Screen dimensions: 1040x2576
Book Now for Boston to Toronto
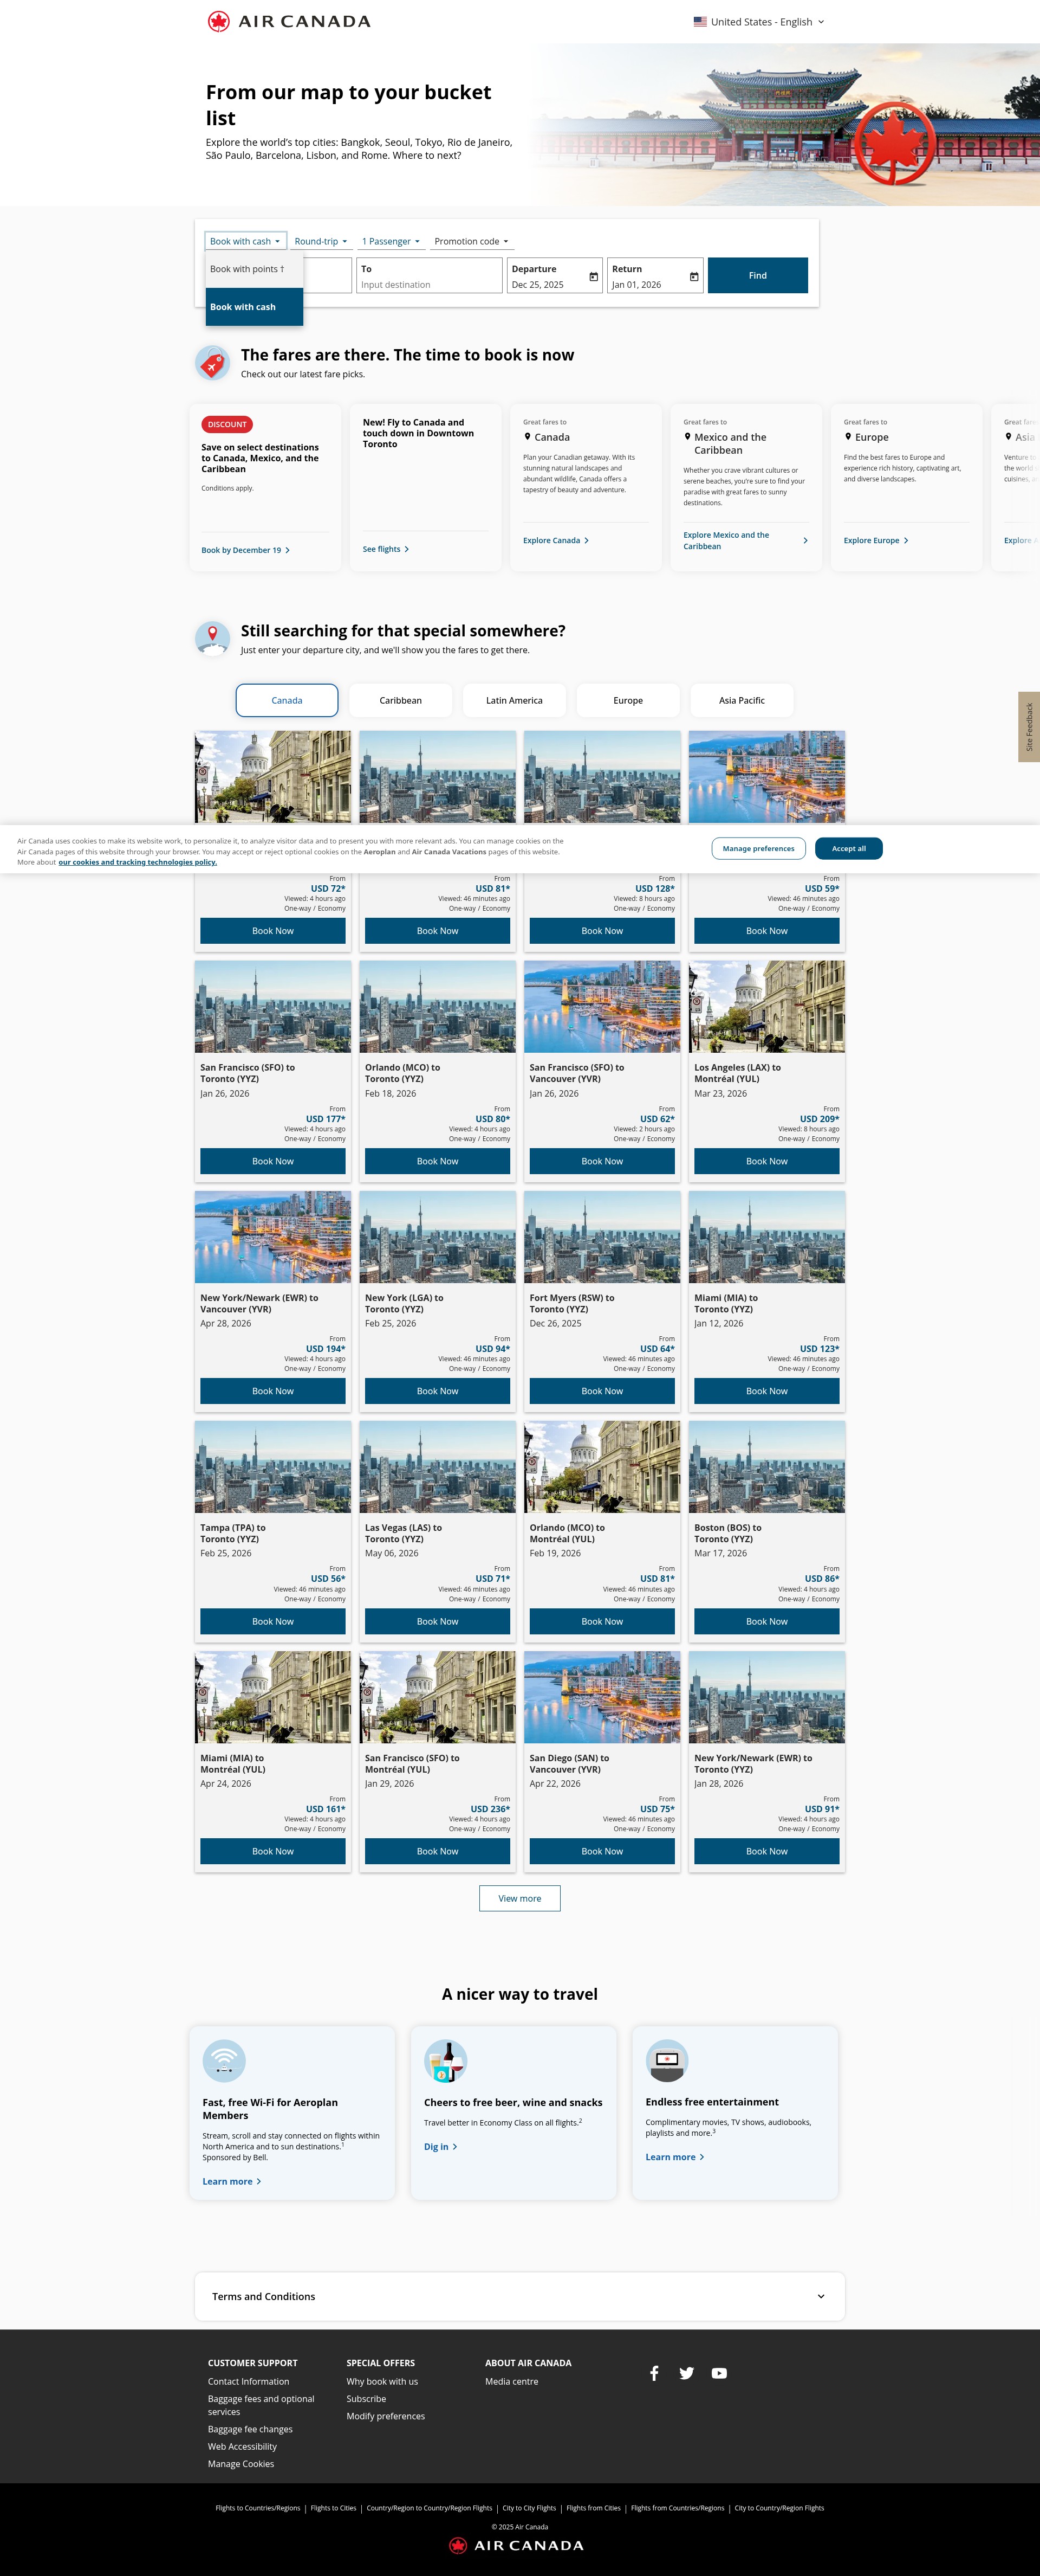(766, 1621)
